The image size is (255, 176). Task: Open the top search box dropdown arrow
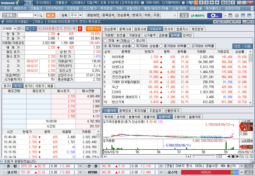pos(35,15)
